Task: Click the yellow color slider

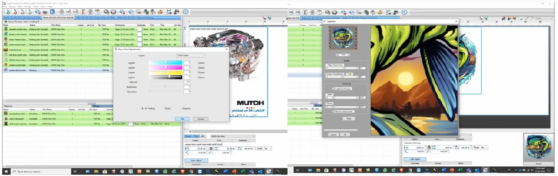Action: tap(165, 72)
